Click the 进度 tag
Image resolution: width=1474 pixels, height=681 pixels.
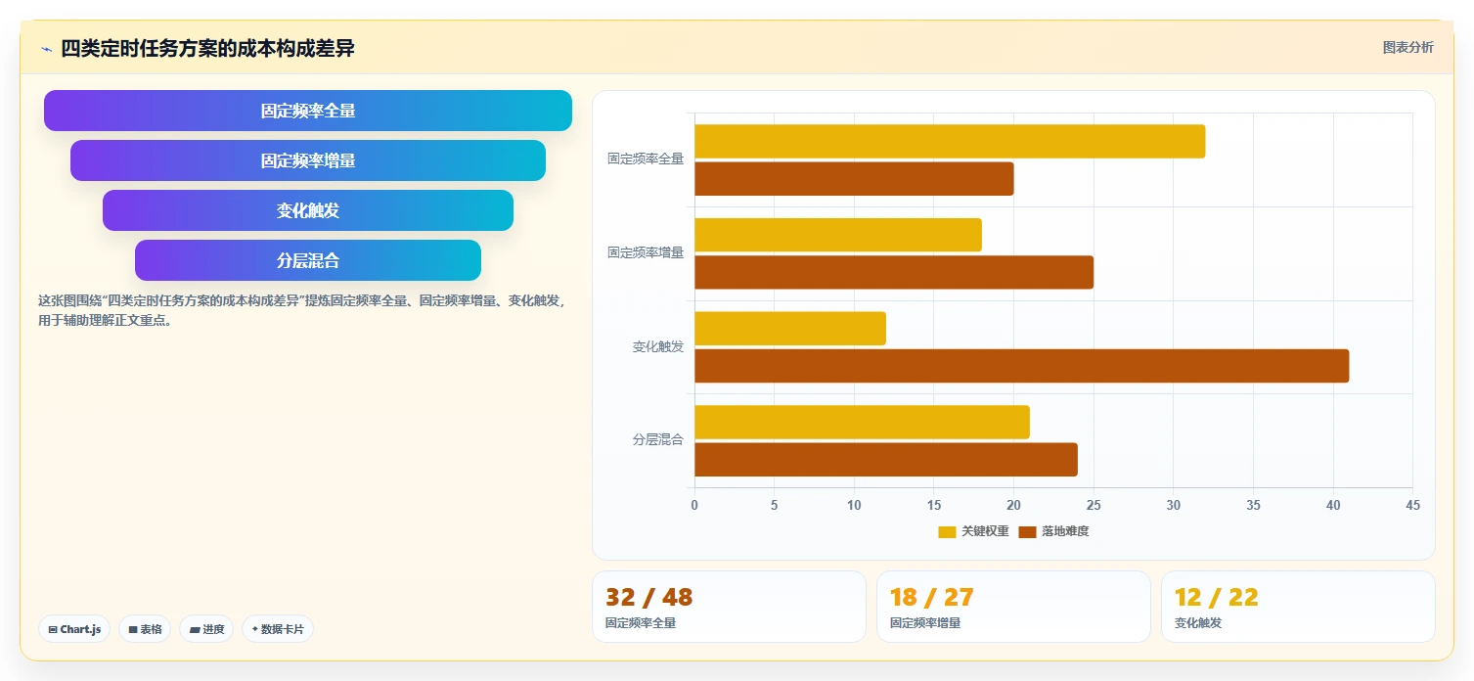206,629
